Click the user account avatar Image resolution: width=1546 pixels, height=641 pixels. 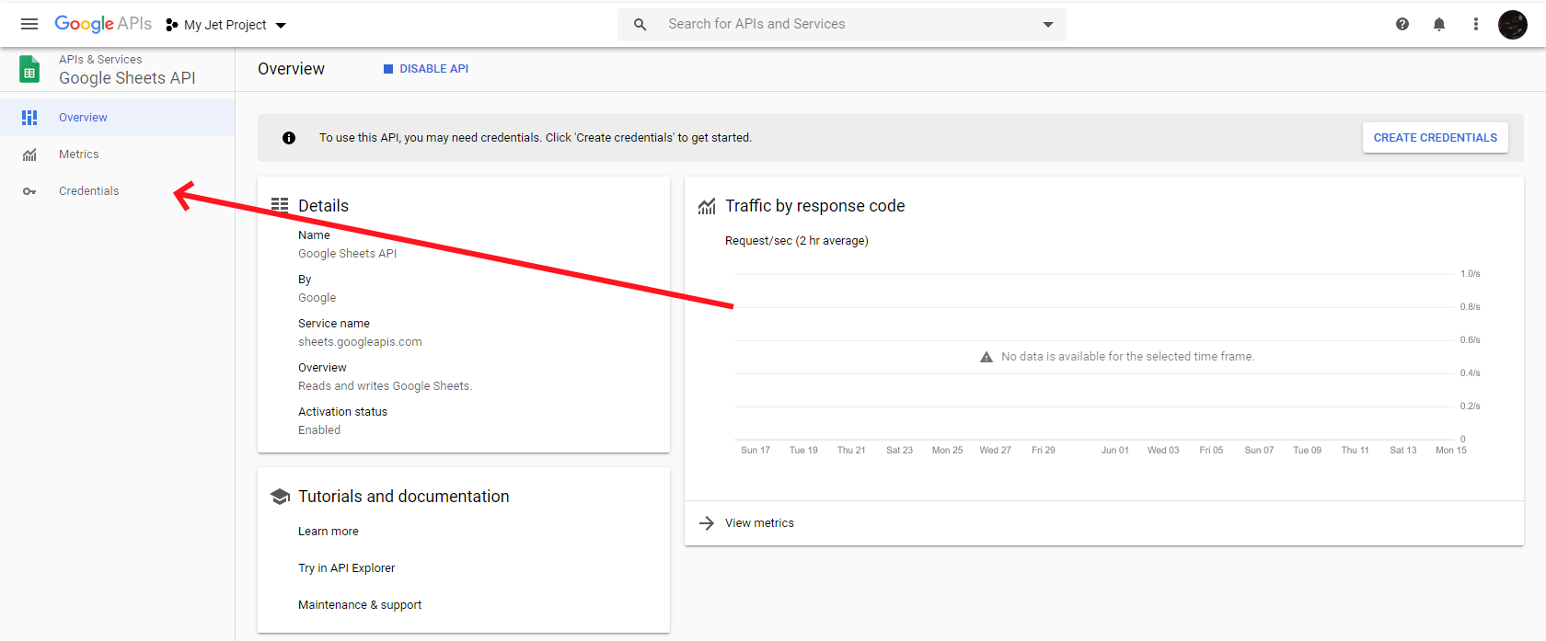pos(1513,25)
